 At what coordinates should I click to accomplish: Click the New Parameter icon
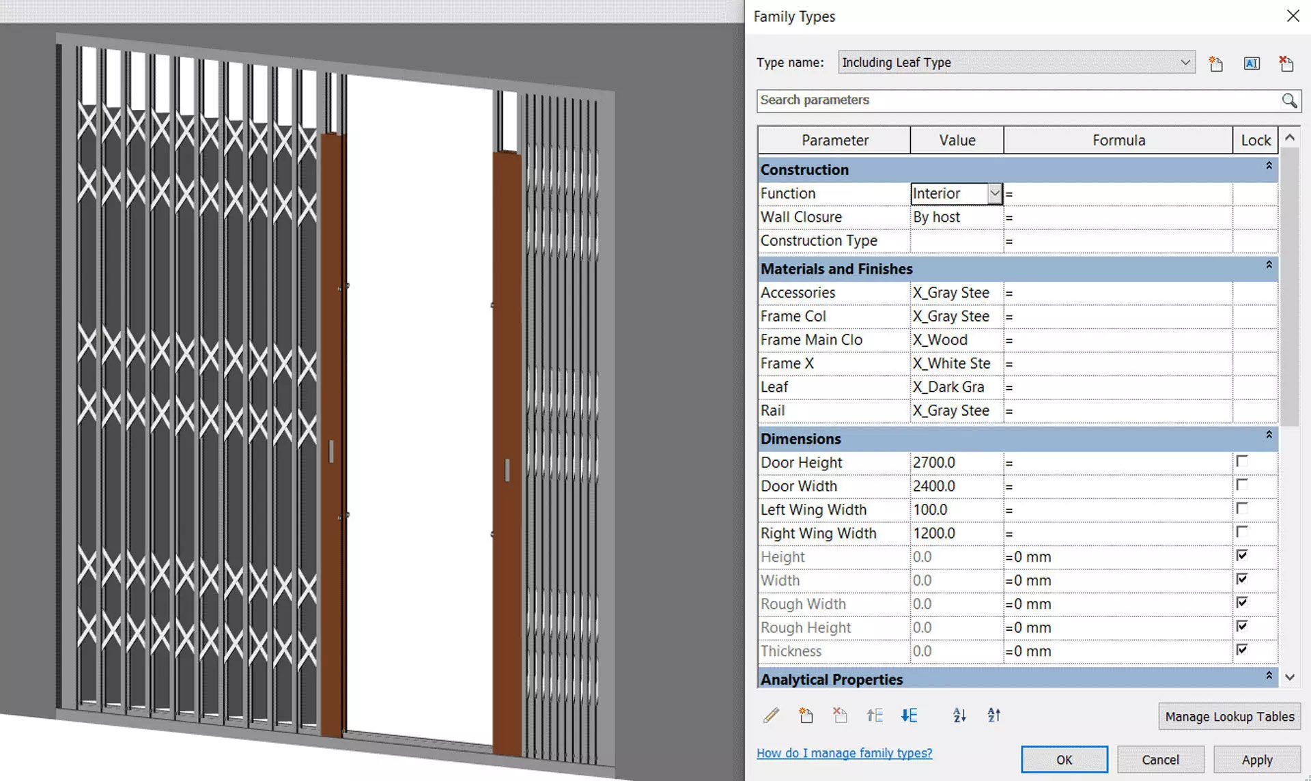point(806,715)
